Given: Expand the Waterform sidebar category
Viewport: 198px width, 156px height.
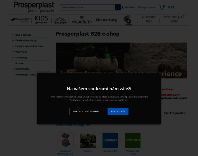Looking at the screenshot, I should click(13, 52).
